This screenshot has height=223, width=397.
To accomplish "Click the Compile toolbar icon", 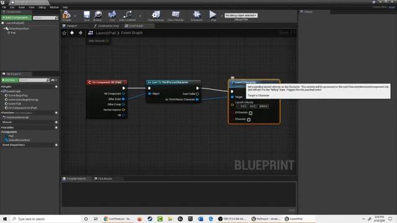I will click(x=66, y=15).
